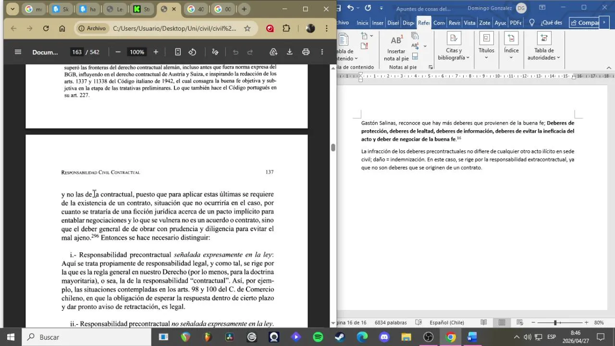Screen dimensions: 615x346
Task: Click Compartir button in Word
Action: [x=584, y=23]
